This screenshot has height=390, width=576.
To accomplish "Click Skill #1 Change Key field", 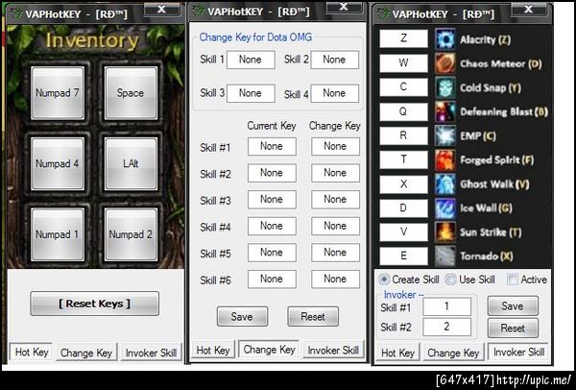I will point(335,147).
